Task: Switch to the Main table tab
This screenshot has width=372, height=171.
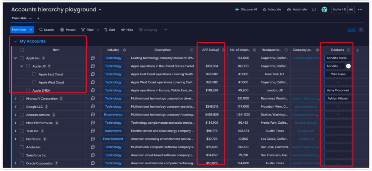Action: pos(19,18)
